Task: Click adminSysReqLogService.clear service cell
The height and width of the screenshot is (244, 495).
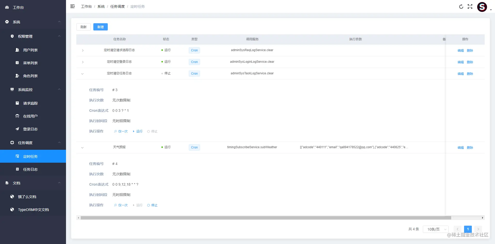Action: (x=252, y=50)
